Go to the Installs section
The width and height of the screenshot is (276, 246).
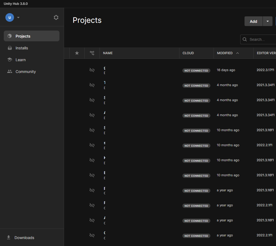[22, 48]
